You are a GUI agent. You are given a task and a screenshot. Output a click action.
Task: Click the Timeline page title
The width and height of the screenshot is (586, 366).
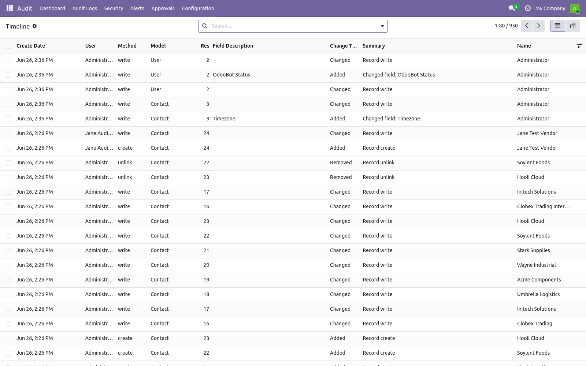[18, 26]
